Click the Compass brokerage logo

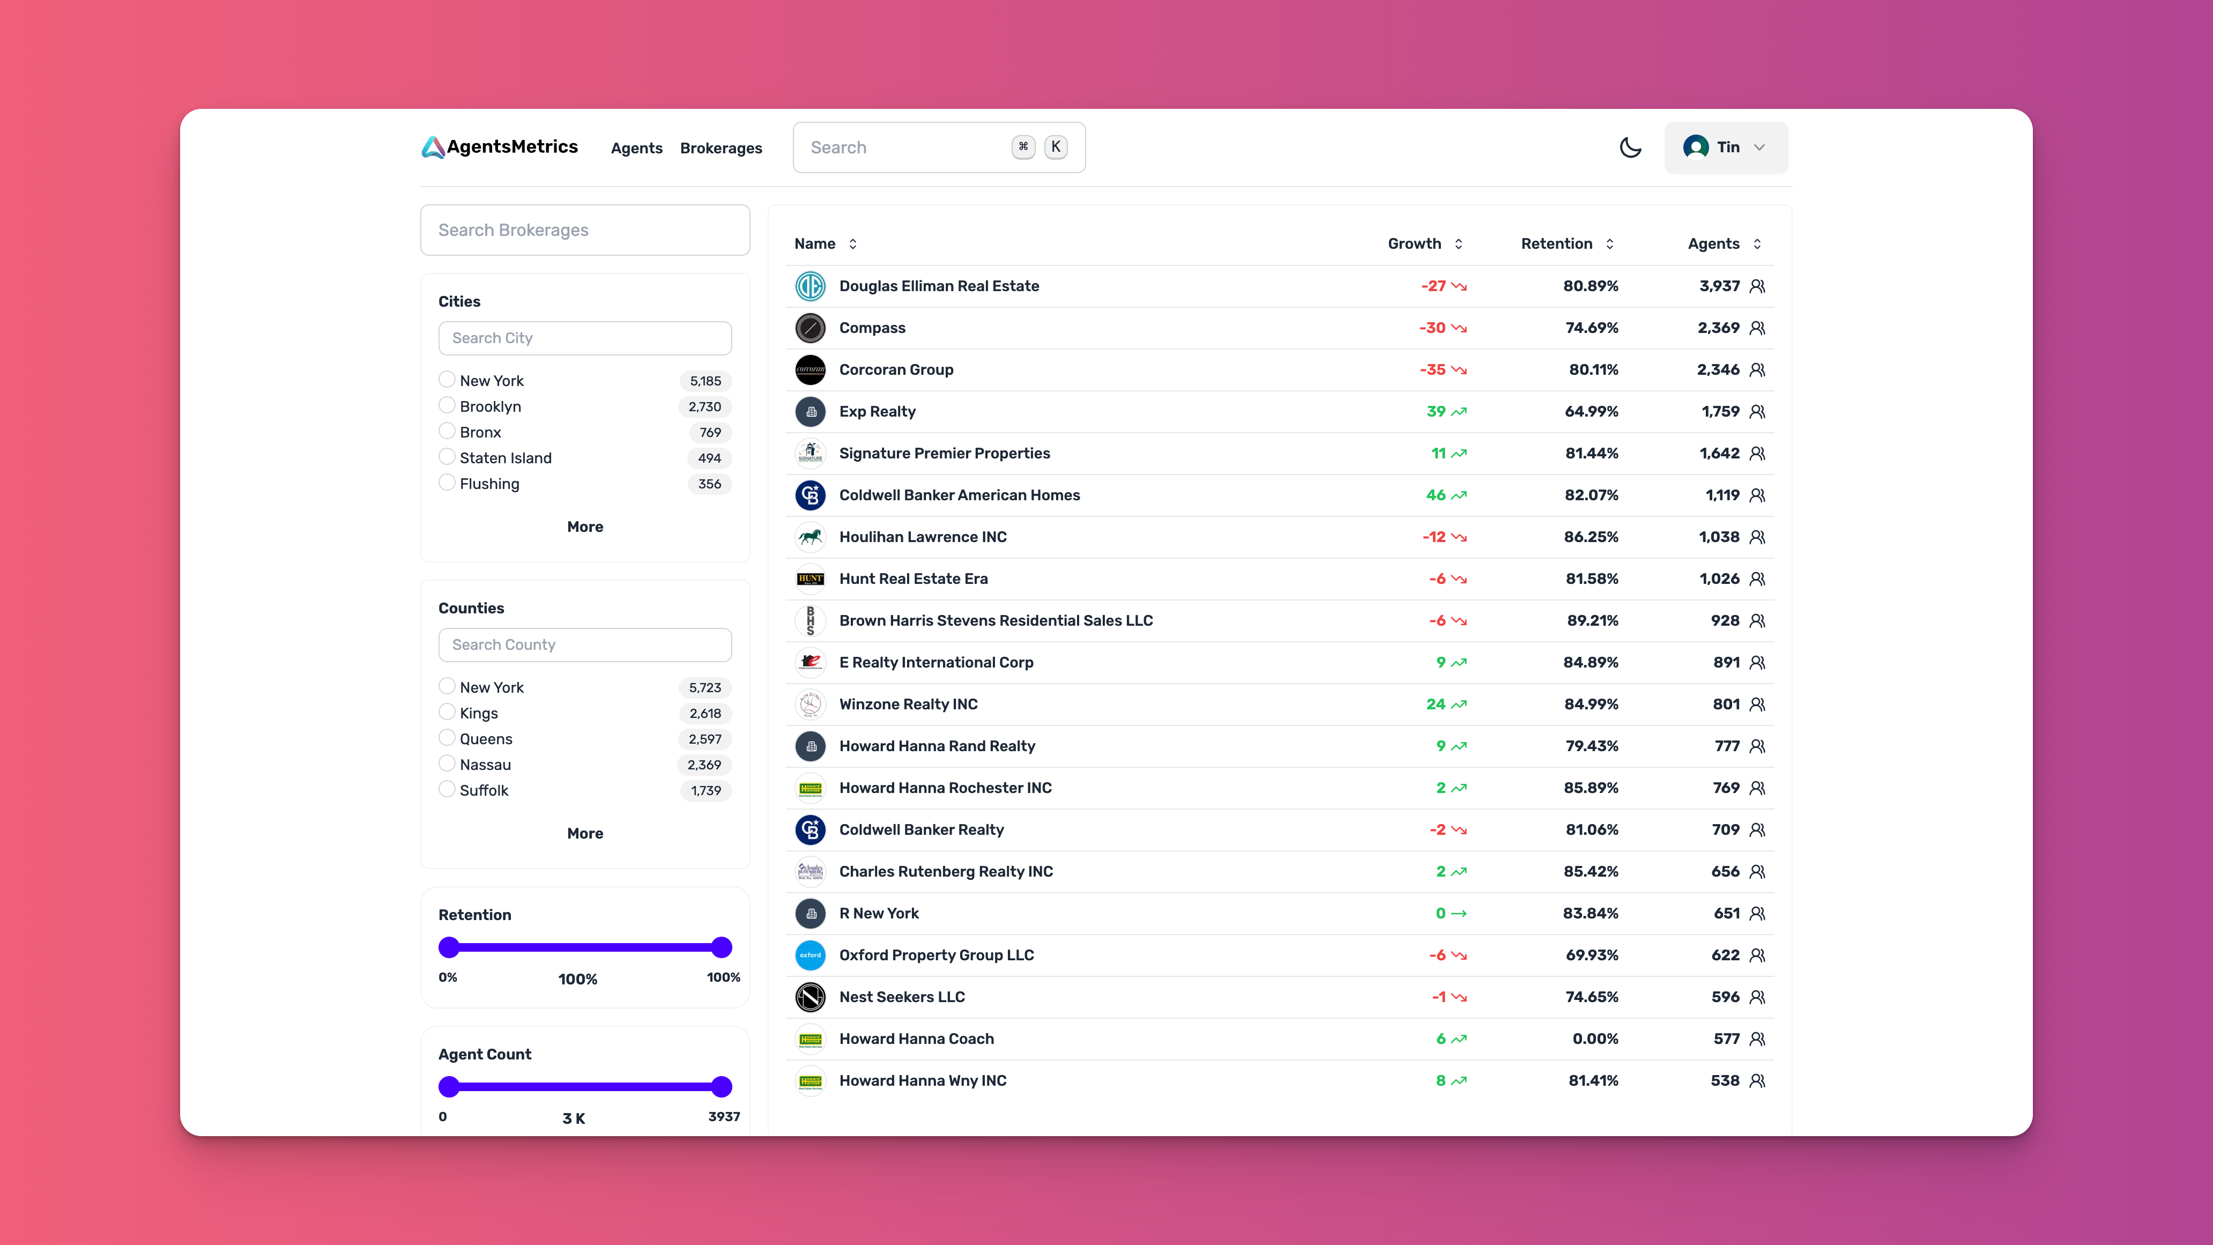click(x=810, y=328)
